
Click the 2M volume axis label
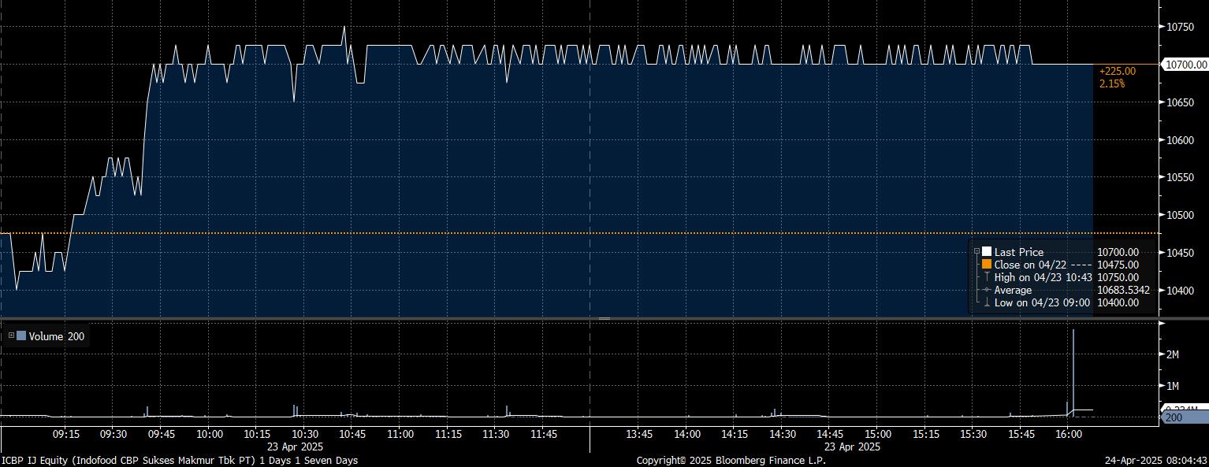pyautogui.click(x=1173, y=354)
